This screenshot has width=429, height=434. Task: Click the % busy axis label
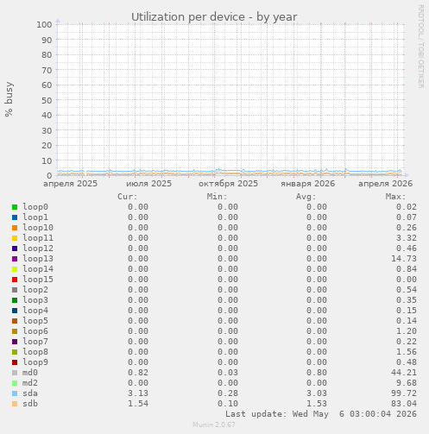pyautogui.click(x=9, y=99)
